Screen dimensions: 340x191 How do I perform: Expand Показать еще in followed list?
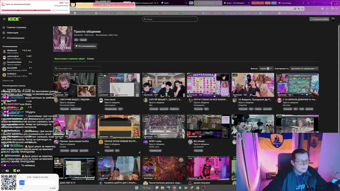(x=8, y=81)
